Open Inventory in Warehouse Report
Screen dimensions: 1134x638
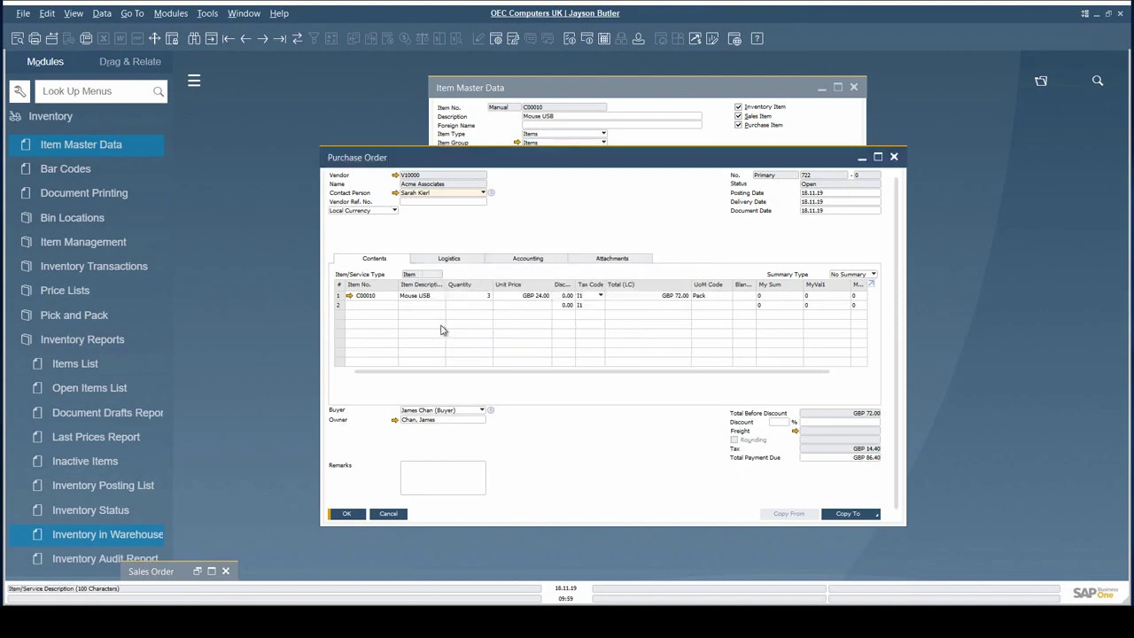87,534
